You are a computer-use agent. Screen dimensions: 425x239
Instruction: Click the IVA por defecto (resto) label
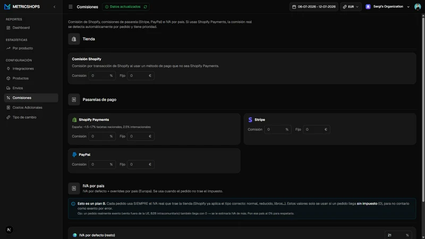pyautogui.click(x=97, y=235)
